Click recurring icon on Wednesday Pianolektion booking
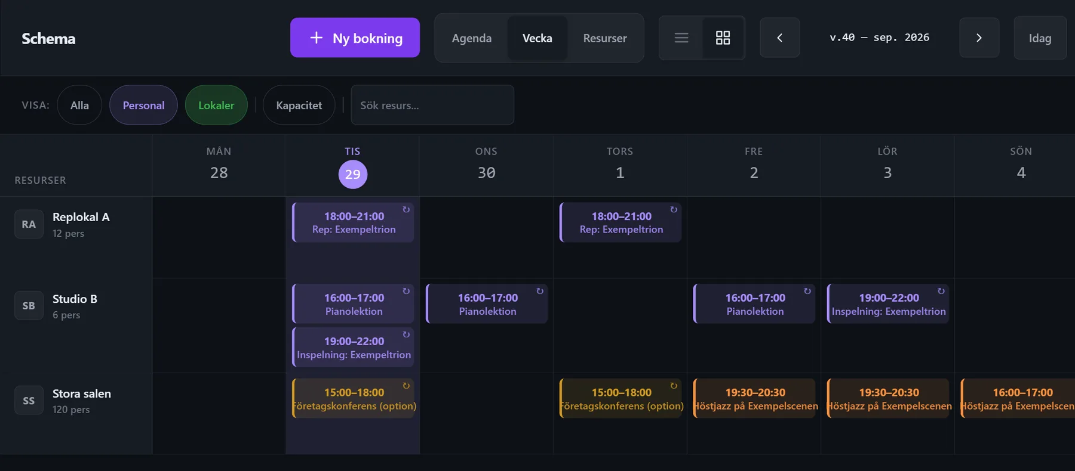The height and width of the screenshot is (471, 1075). 540,291
